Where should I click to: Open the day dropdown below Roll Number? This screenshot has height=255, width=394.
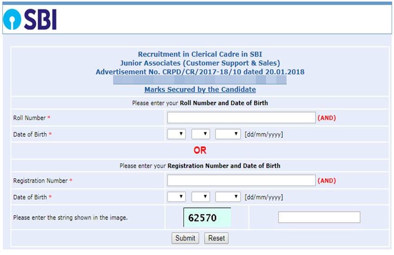(176, 134)
